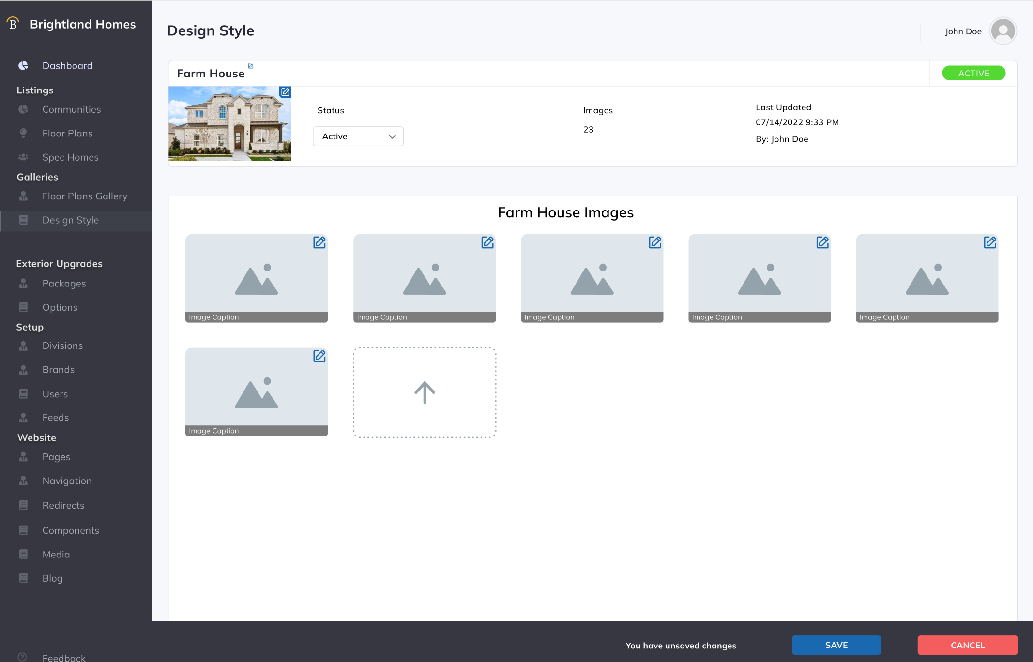Click the green ACTIVE status badge
The width and height of the screenshot is (1033, 662).
pyautogui.click(x=973, y=74)
